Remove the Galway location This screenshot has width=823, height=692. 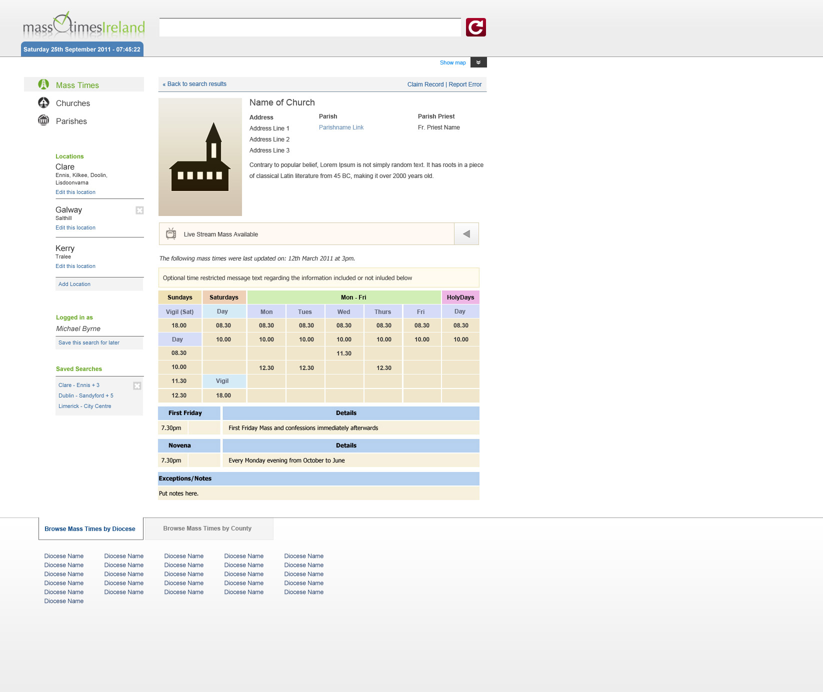point(139,210)
